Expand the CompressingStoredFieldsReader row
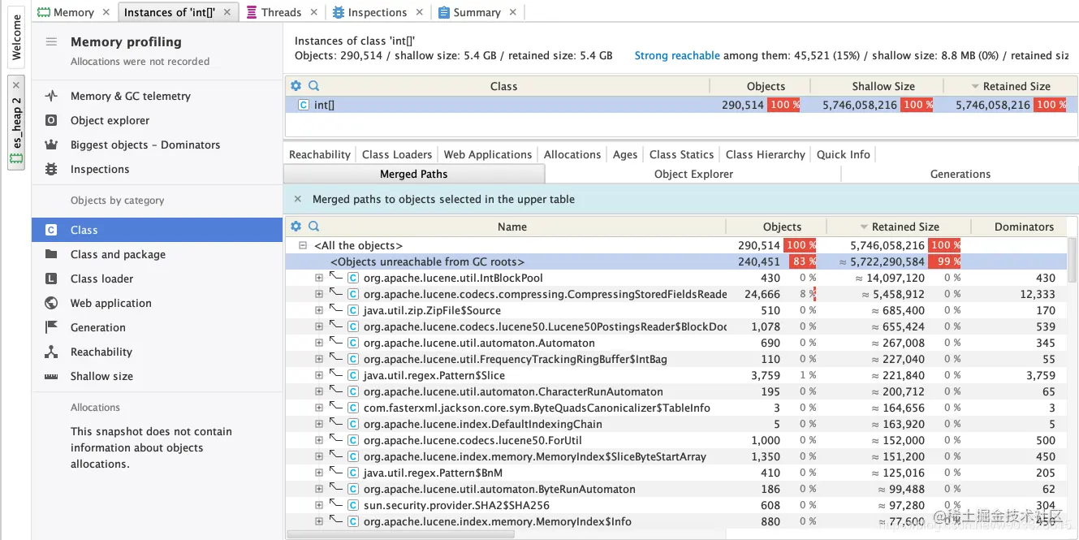This screenshot has height=540, width=1079. click(x=319, y=294)
